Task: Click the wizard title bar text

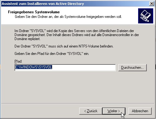Action: coord(43,4)
